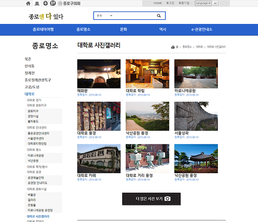Select 청계천 in the sidebar

(x=29, y=73)
